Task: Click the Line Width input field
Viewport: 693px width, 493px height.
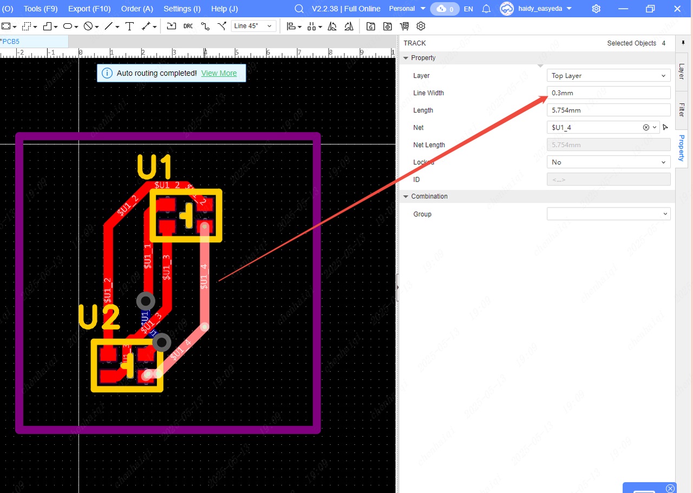Action: point(609,93)
